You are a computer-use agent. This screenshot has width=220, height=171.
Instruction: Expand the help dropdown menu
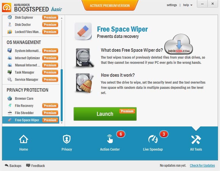tap(188, 5)
